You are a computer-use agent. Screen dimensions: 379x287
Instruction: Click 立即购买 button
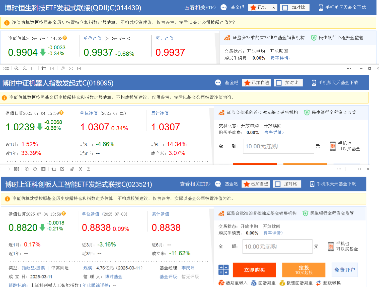pyautogui.click(x=254, y=270)
